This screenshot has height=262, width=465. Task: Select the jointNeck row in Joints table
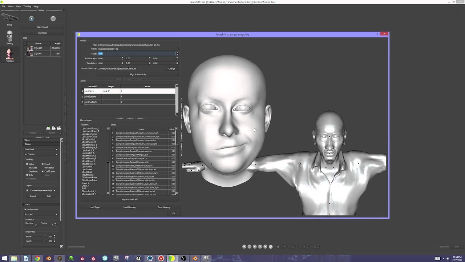pos(129,91)
